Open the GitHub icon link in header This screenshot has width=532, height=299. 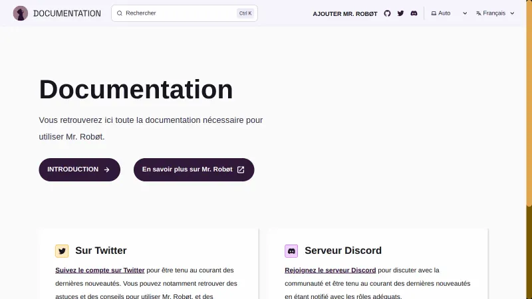[x=388, y=13]
